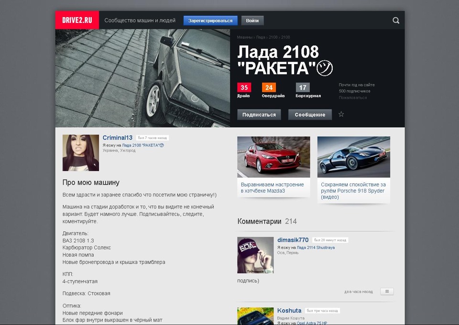The height and width of the screenshot is (325, 459).
Task: Open the Koshuta username link
Action: tap(289, 311)
